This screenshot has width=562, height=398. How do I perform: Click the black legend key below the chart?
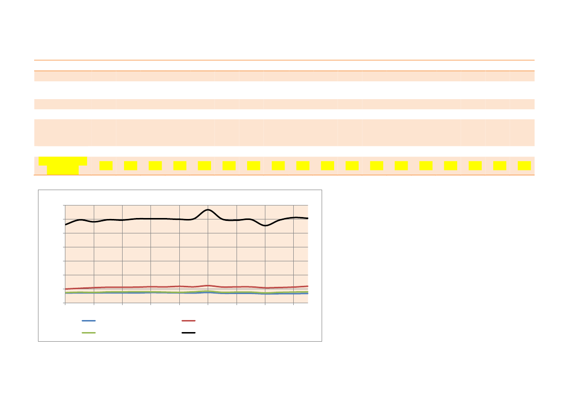point(188,333)
